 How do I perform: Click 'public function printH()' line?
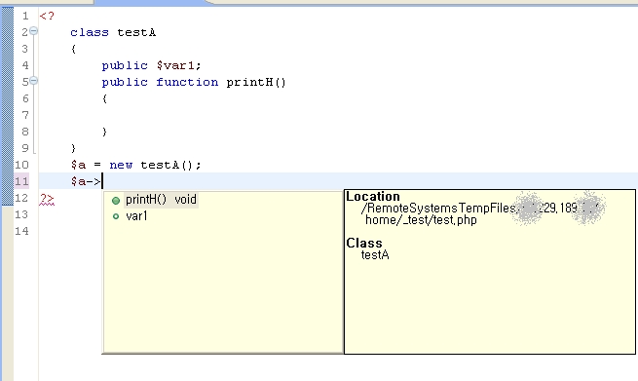click(194, 82)
